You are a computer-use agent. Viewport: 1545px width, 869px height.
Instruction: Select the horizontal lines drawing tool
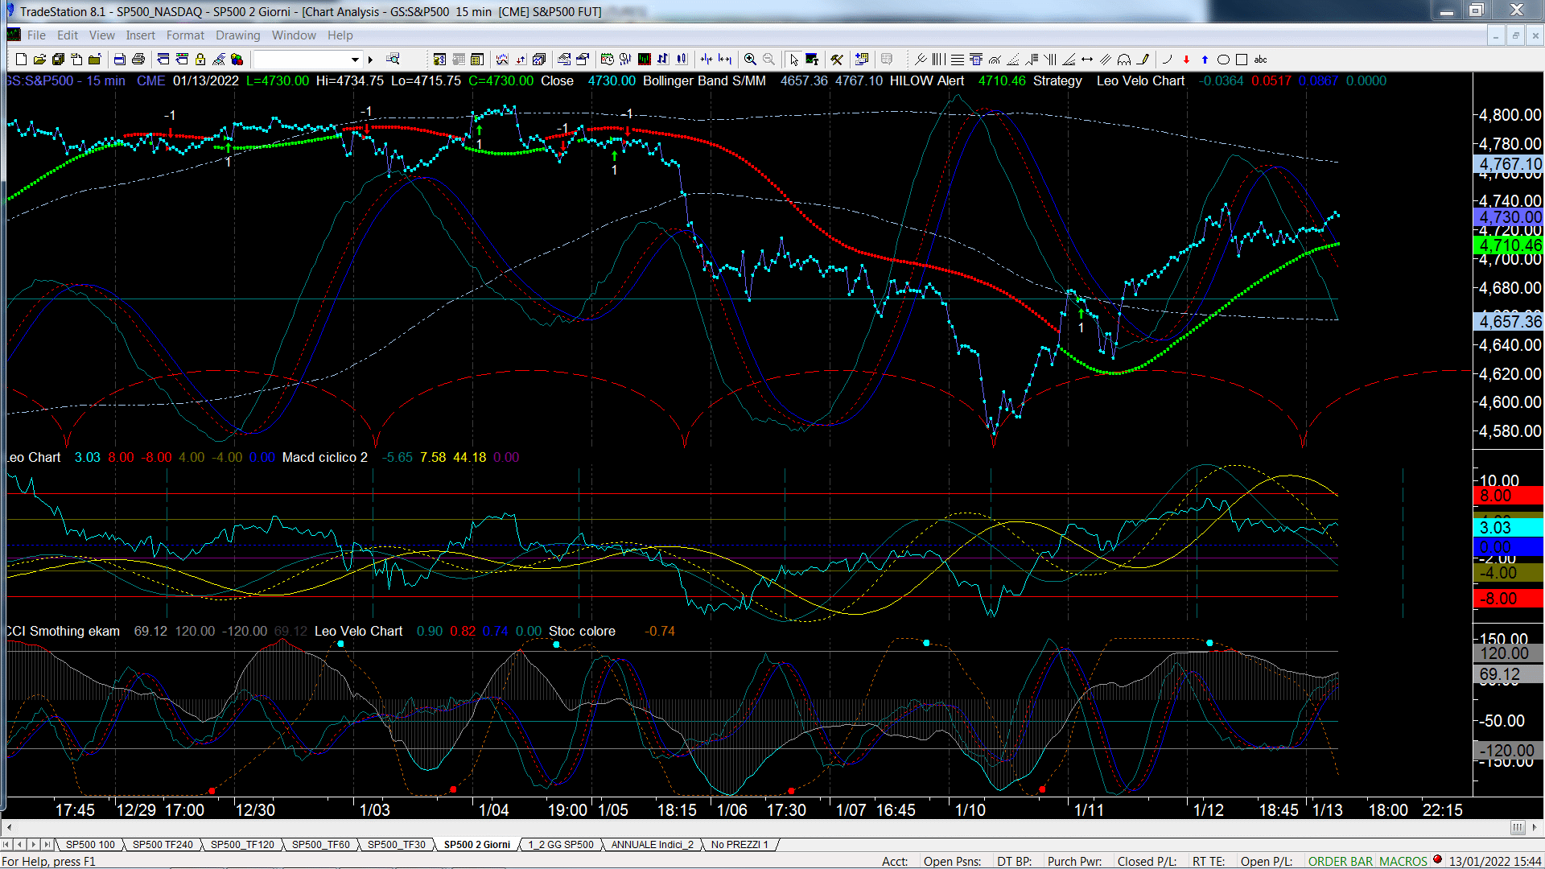(958, 60)
